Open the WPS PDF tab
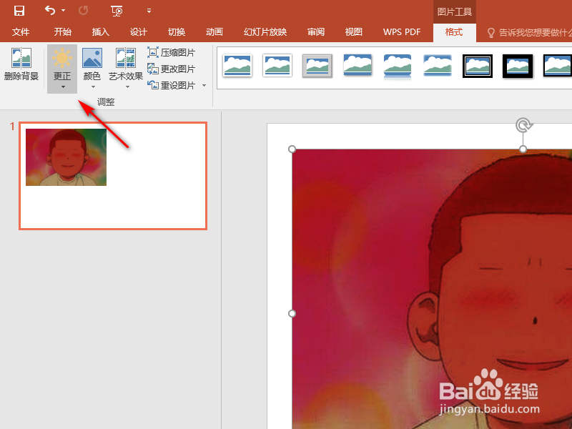The width and height of the screenshot is (572, 429). [402, 32]
